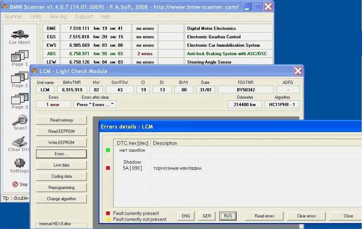This screenshot has width=362, height=229.
Task: Close the LCM Light Check Module window
Action: tap(298, 71)
